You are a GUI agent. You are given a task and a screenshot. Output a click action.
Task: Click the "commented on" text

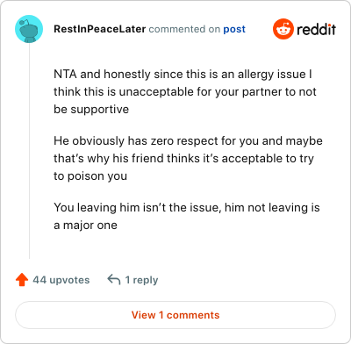[x=184, y=29]
